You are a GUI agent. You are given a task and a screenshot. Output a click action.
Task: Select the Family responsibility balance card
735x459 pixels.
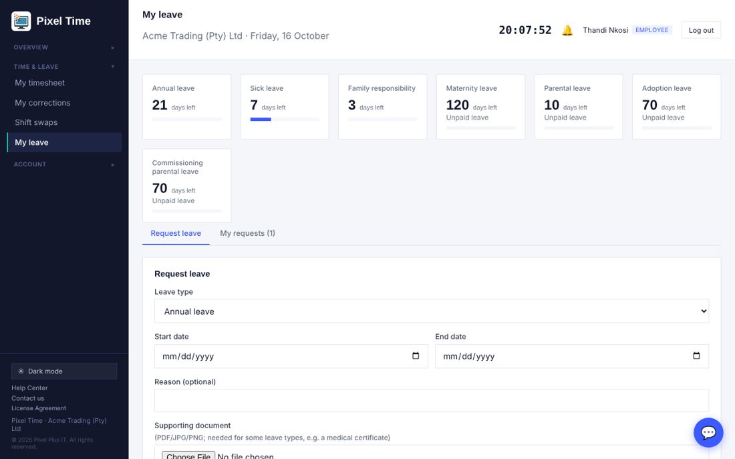[382, 107]
